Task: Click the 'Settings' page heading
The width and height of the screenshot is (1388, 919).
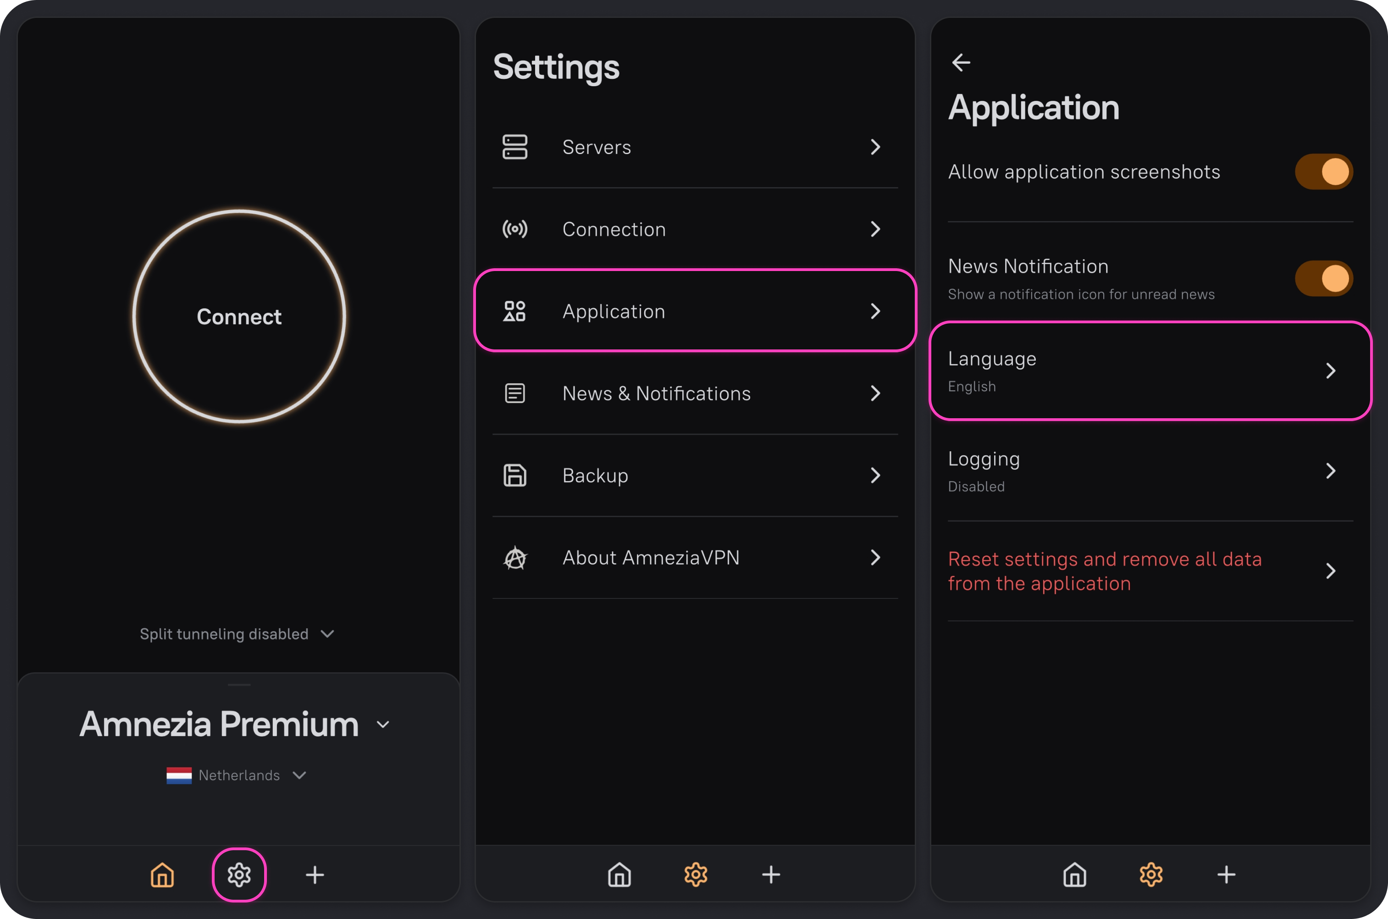Action: coord(556,68)
